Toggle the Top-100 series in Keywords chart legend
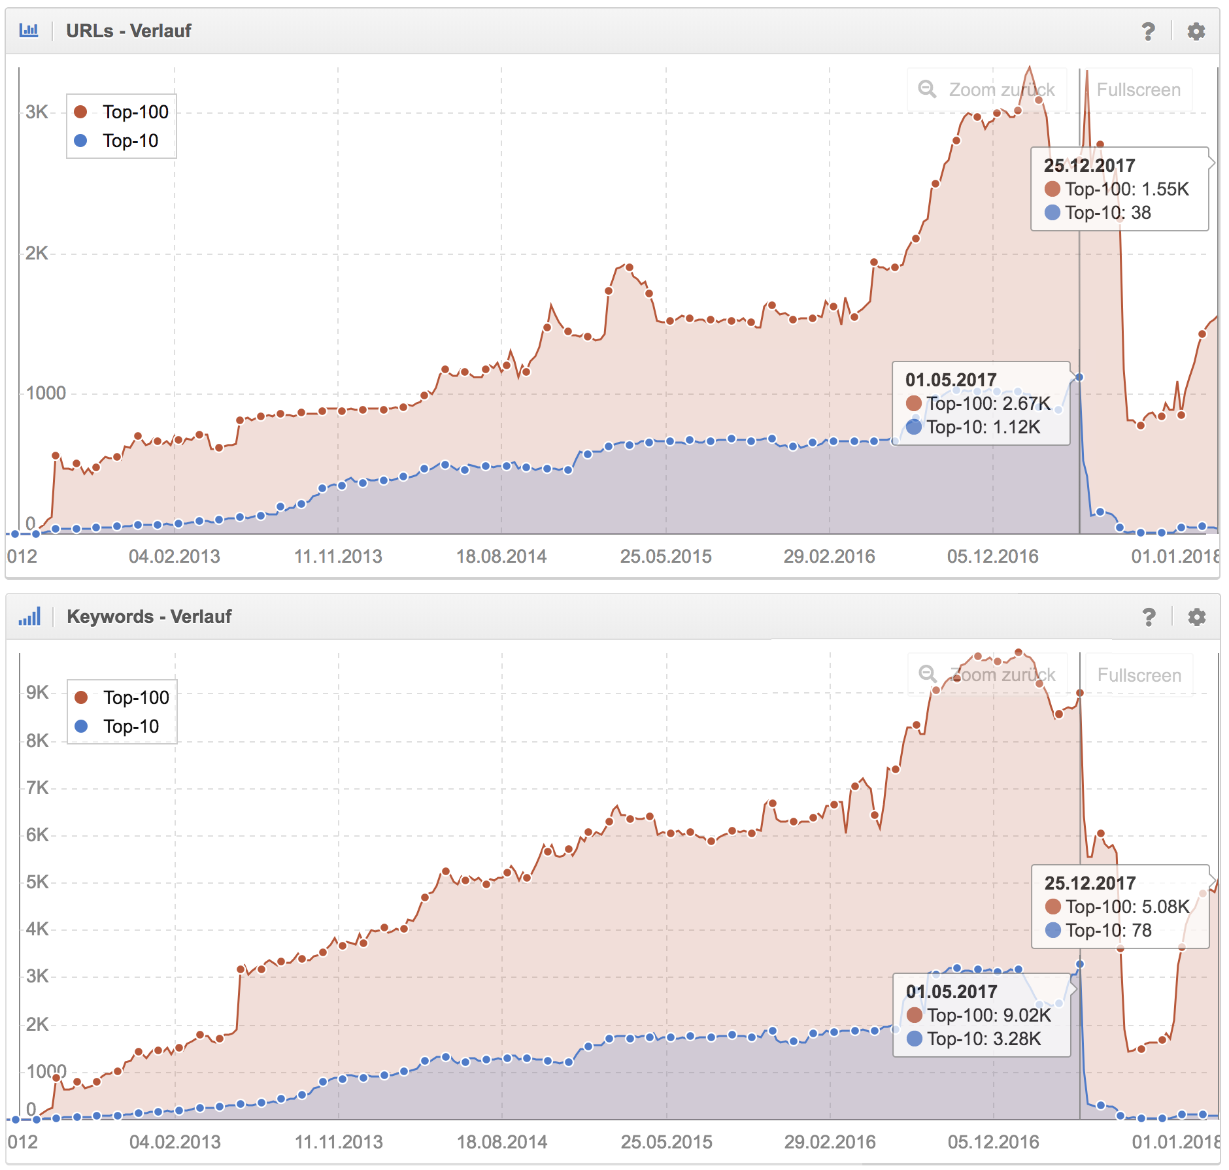The image size is (1229, 1170). coord(135,697)
